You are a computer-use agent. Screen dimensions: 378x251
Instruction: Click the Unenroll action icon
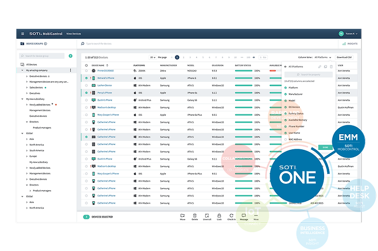coord(207,215)
